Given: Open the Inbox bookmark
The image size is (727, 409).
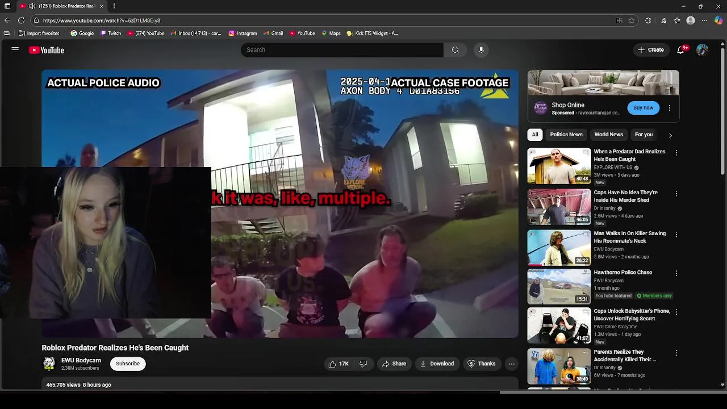Looking at the screenshot, I should (x=195, y=34).
